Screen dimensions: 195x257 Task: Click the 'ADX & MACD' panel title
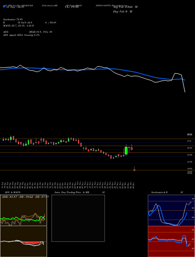point(12,192)
